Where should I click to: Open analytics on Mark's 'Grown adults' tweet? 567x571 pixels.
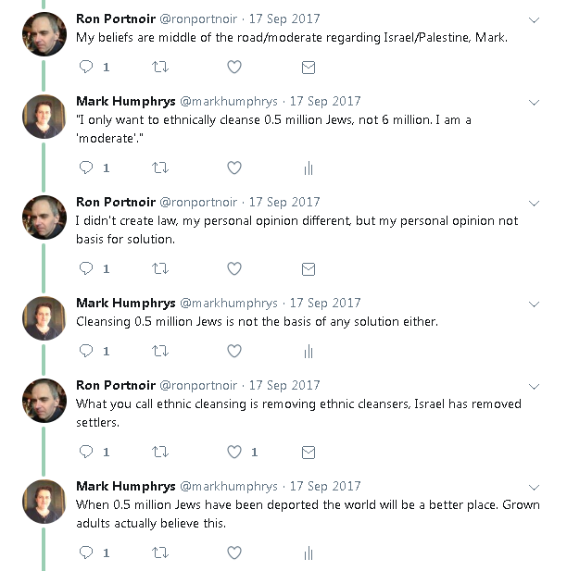pos(309,553)
